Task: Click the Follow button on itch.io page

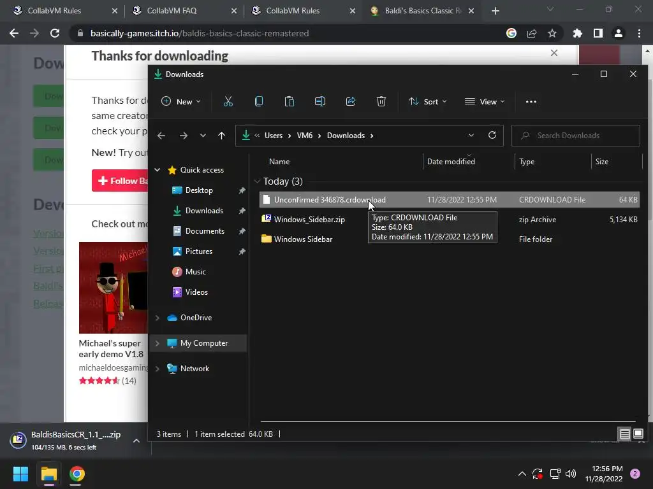Action: click(x=121, y=180)
